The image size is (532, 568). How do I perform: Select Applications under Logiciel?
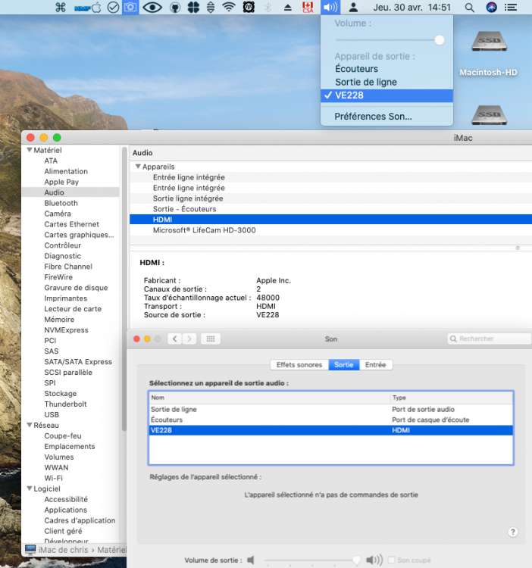(66, 510)
